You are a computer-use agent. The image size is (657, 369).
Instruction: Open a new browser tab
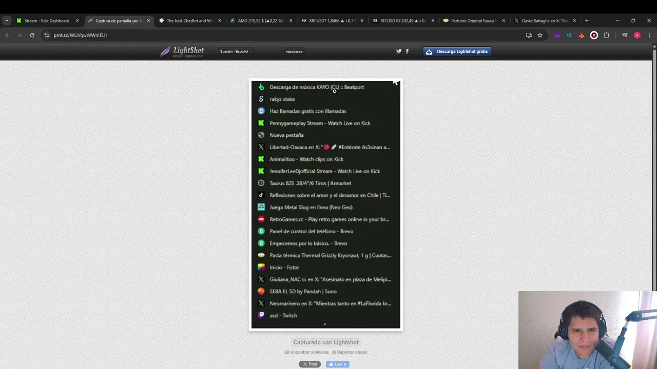[587, 20]
